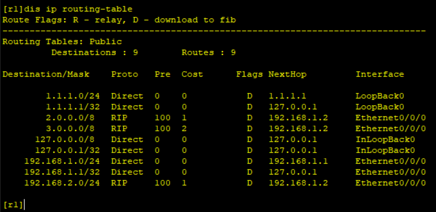The image size is (436, 212).
Task: Click LoopBack0 interface in the 1.1.1.0/24 row
Action: point(379,96)
